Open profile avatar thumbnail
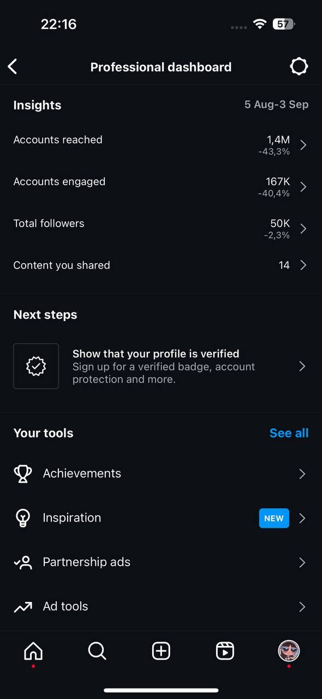Image resolution: width=322 pixels, height=699 pixels. 289,651
